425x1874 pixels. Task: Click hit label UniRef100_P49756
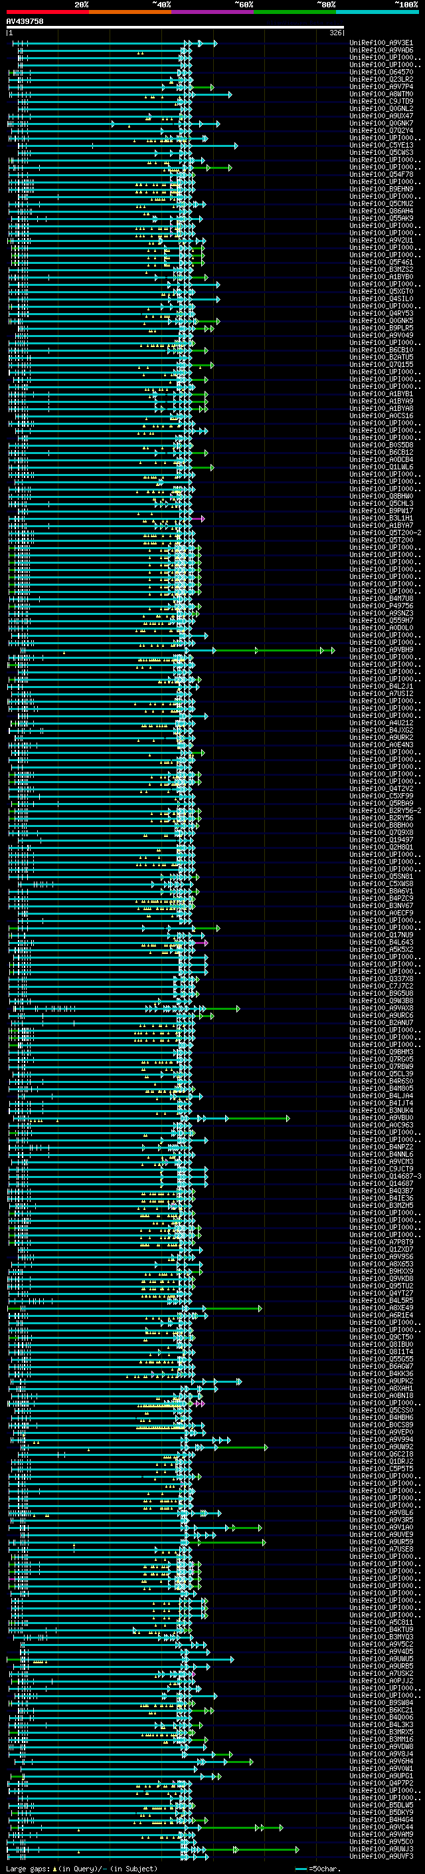(381, 605)
